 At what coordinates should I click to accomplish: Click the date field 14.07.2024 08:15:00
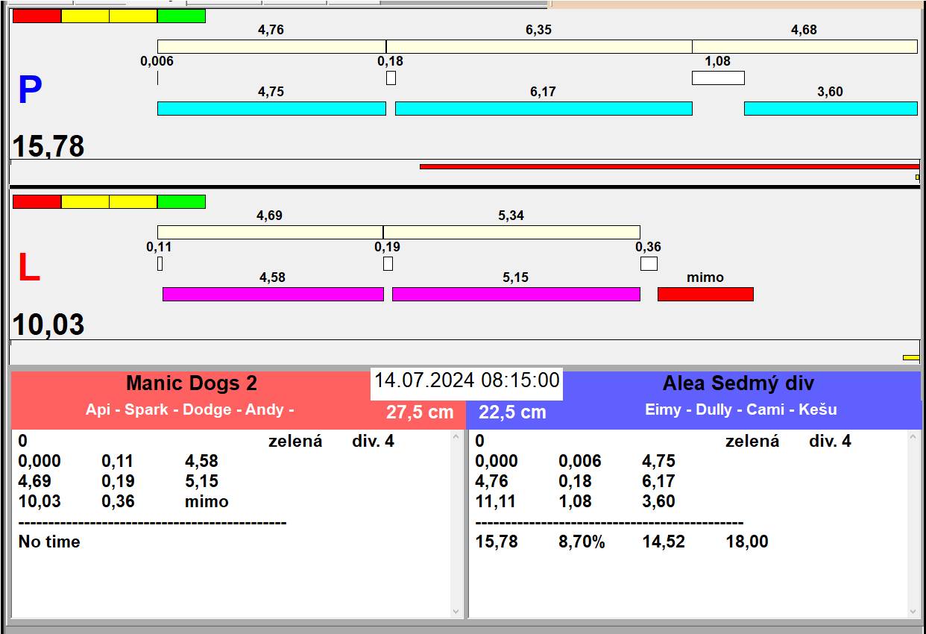point(467,380)
